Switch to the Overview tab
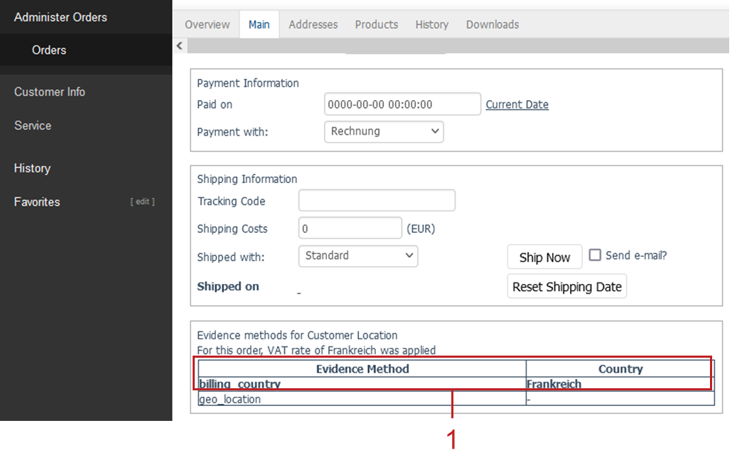 coord(207,24)
